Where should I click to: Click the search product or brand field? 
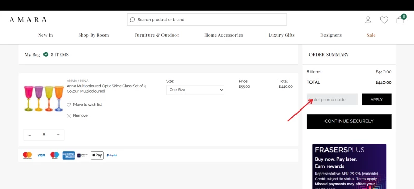click(207, 20)
